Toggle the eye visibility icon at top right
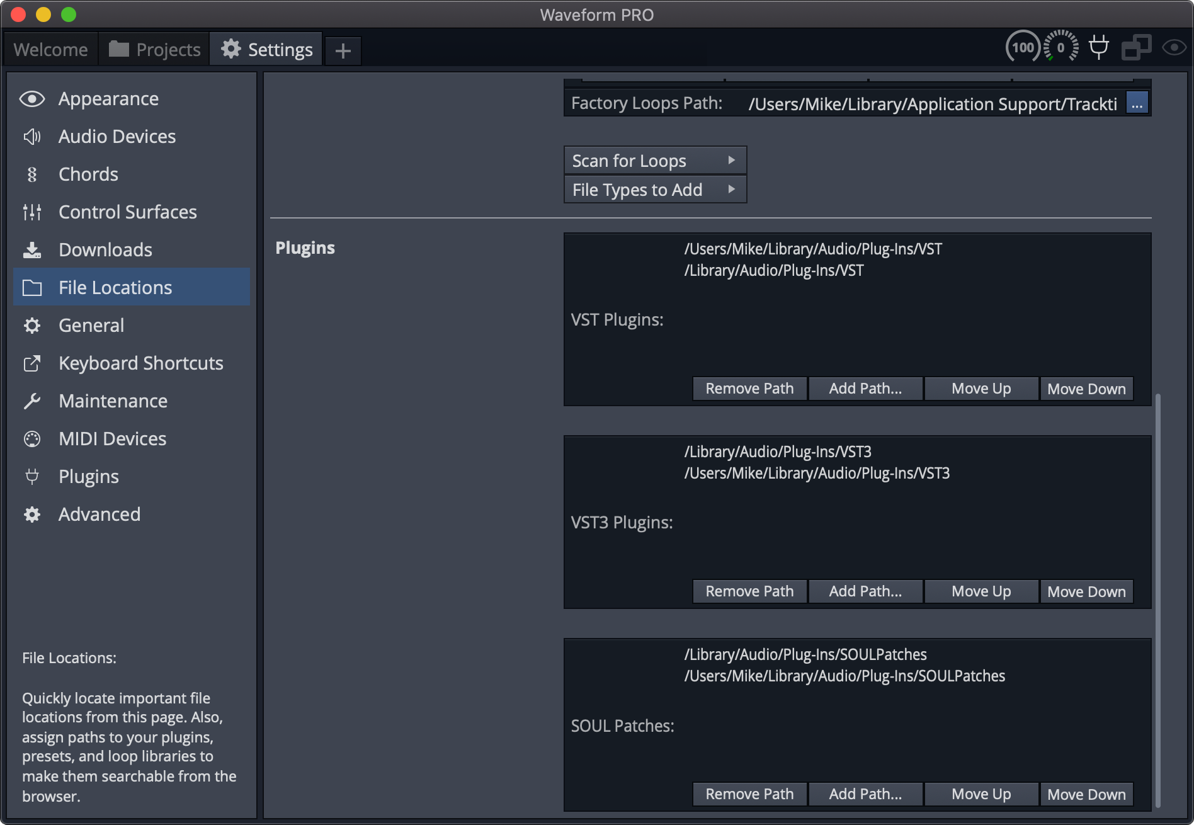Viewport: 1194px width, 825px height. click(x=1174, y=47)
